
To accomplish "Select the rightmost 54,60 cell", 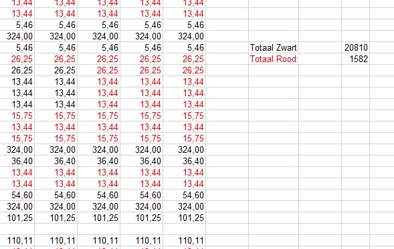I will click(x=184, y=195).
